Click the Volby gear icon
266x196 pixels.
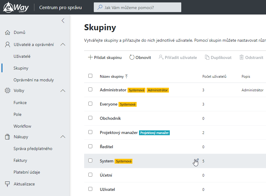coord(8,90)
